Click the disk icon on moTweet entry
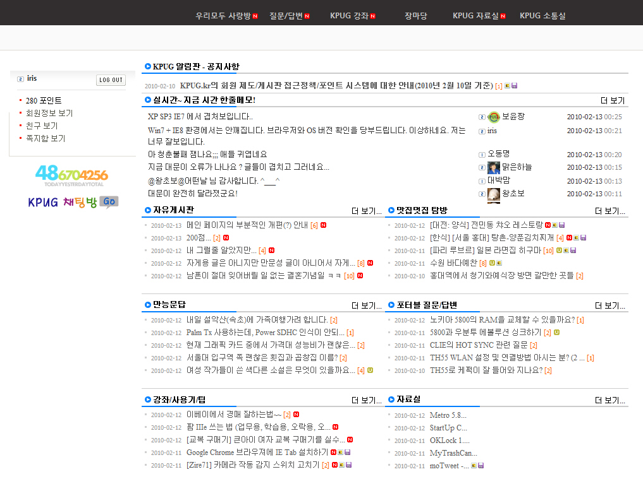This screenshot has height=479, width=643. coord(481,466)
